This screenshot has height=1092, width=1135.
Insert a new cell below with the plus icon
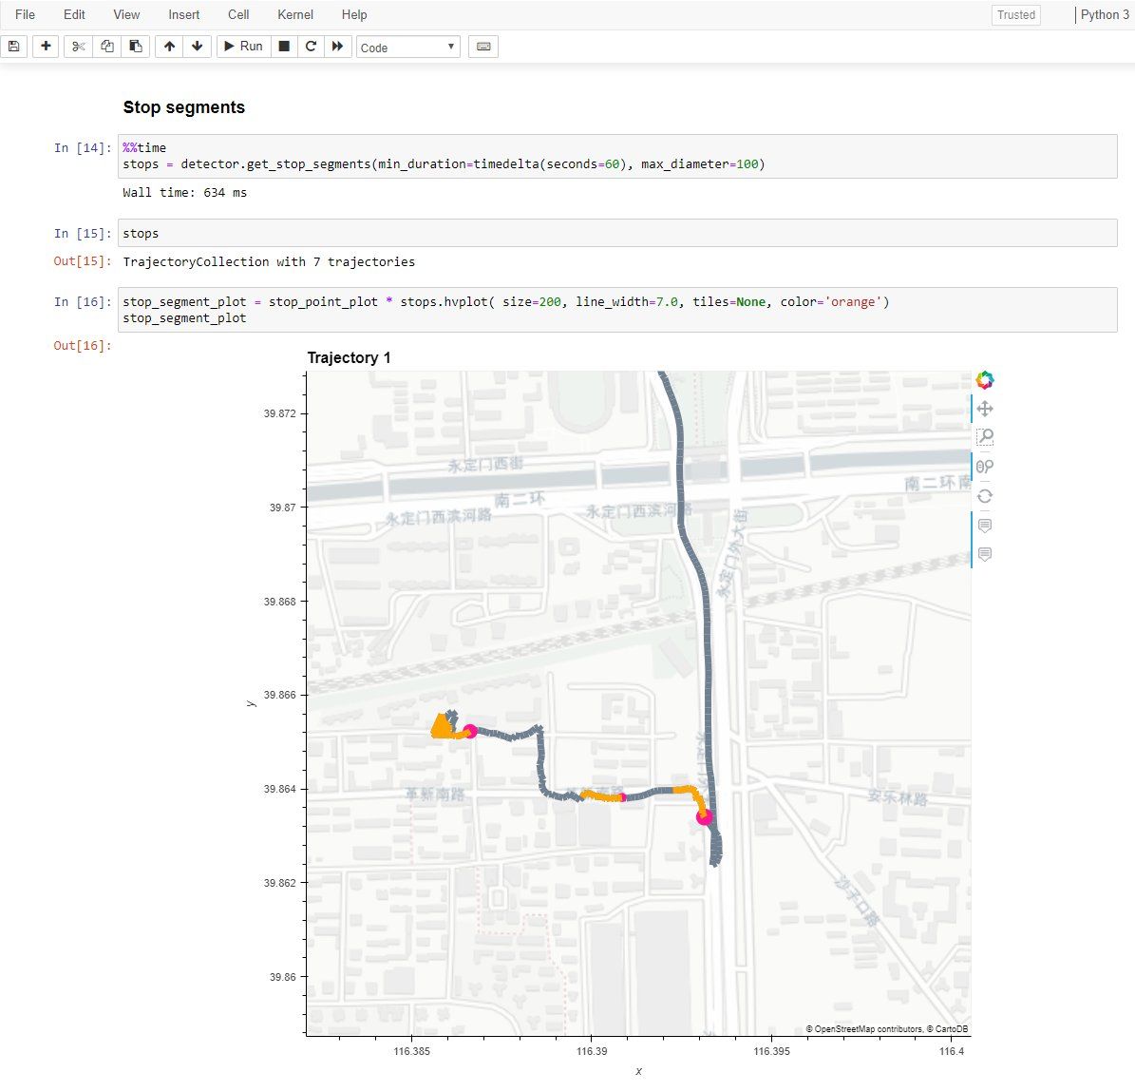click(x=46, y=47)
